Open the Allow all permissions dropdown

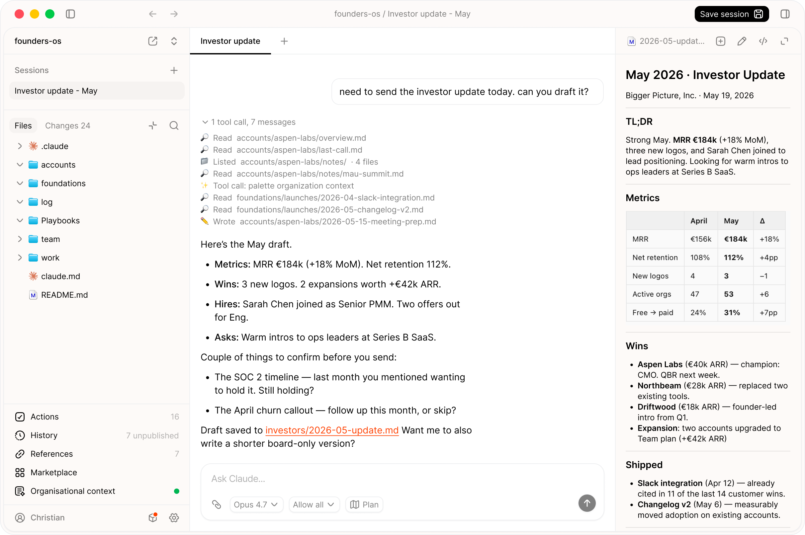coord(314,504)
